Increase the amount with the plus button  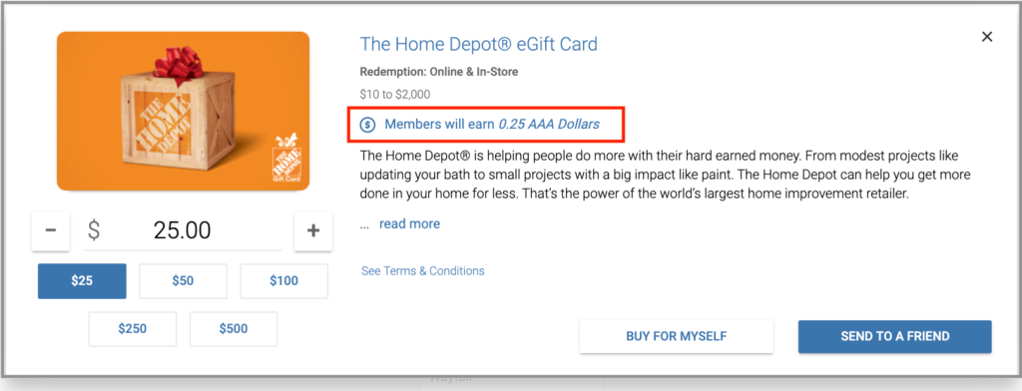click(x=313, y=230)
